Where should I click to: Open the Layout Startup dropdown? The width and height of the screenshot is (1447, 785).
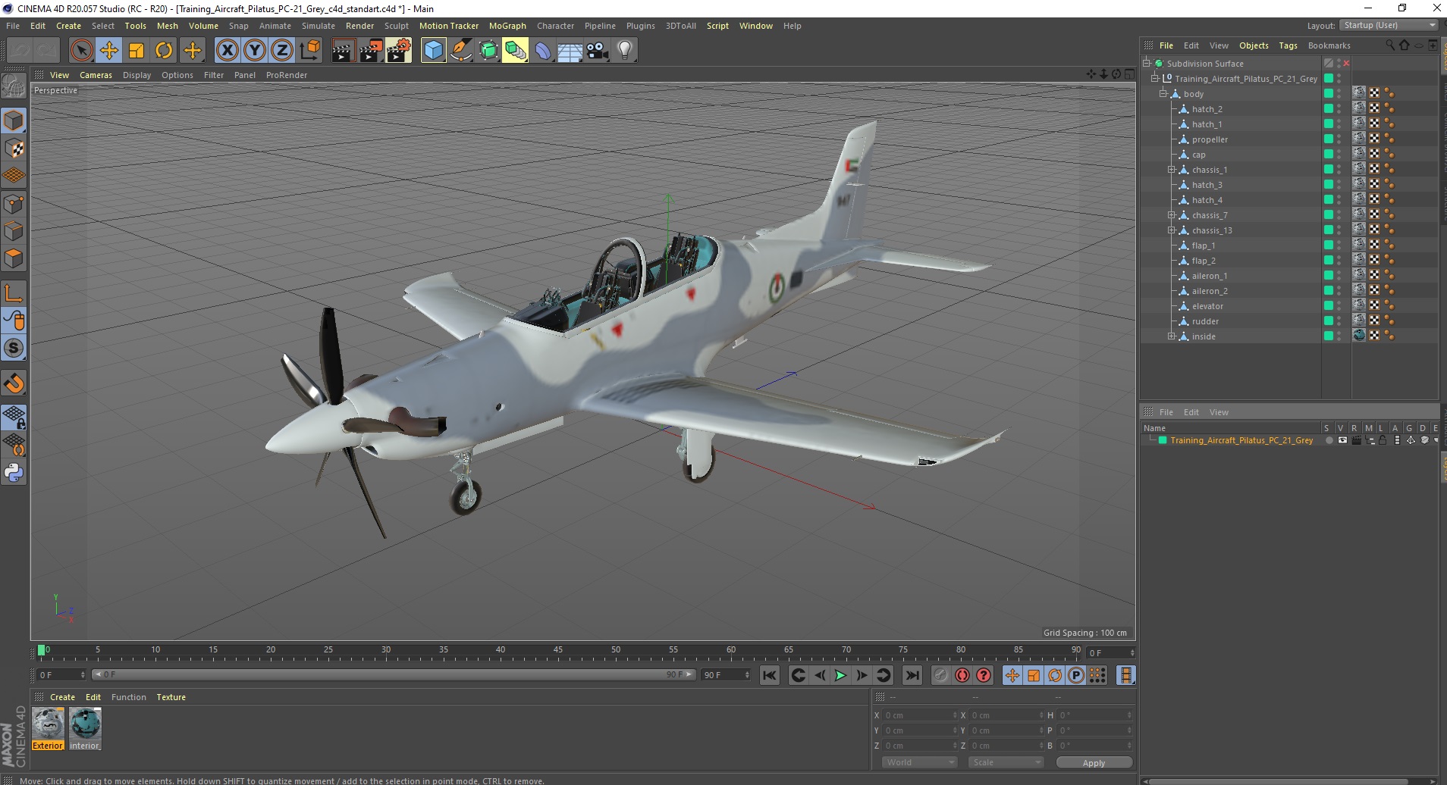(x=1389, y=25)
